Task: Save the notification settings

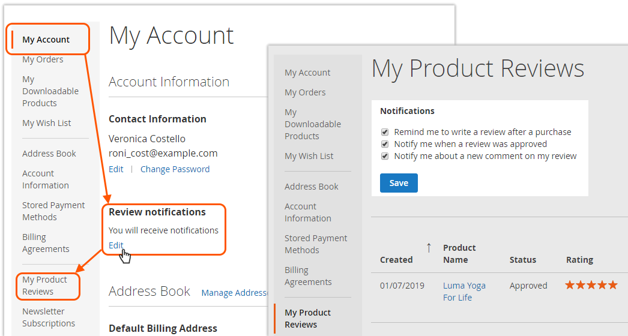Action: [x=399, y=183]
